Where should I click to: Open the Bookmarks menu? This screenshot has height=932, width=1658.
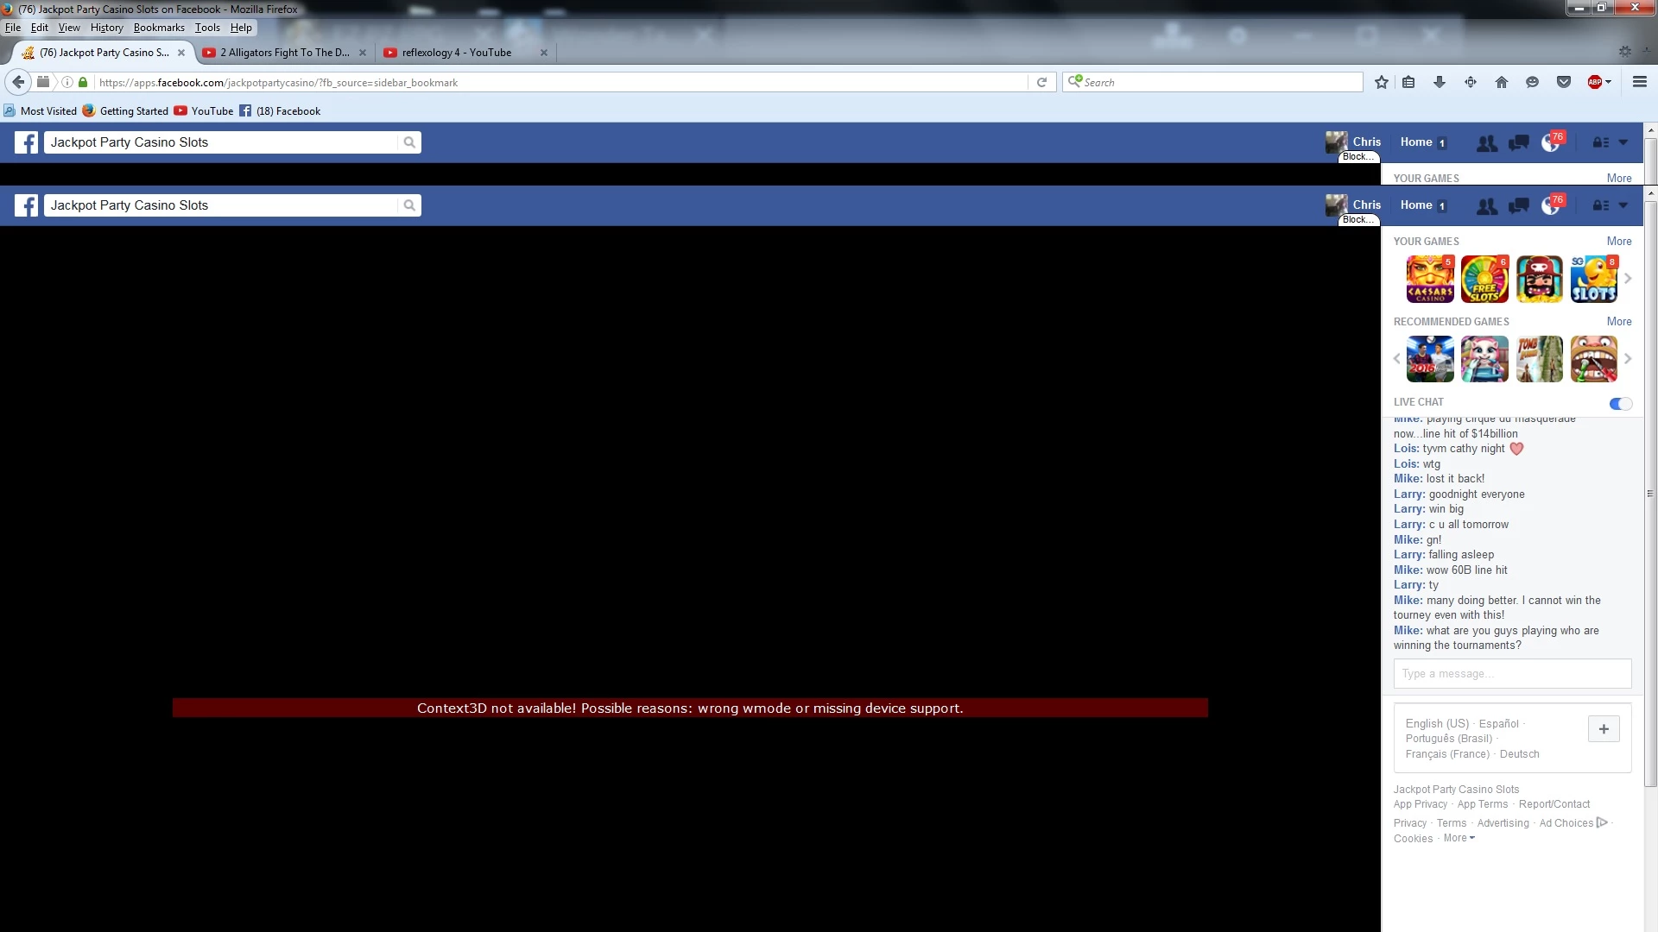pyautogui.click(x=159, y=28)
